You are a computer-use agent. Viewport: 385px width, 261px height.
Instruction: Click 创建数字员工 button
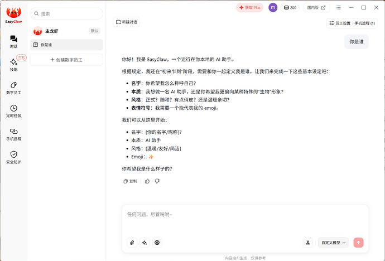(66, 60)
